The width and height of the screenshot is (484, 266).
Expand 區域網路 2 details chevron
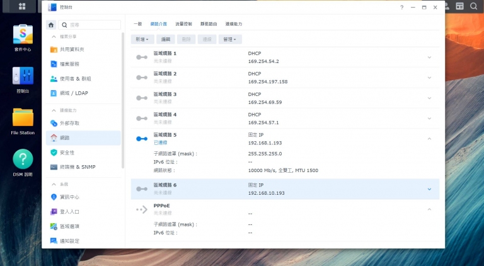point(429,78)
